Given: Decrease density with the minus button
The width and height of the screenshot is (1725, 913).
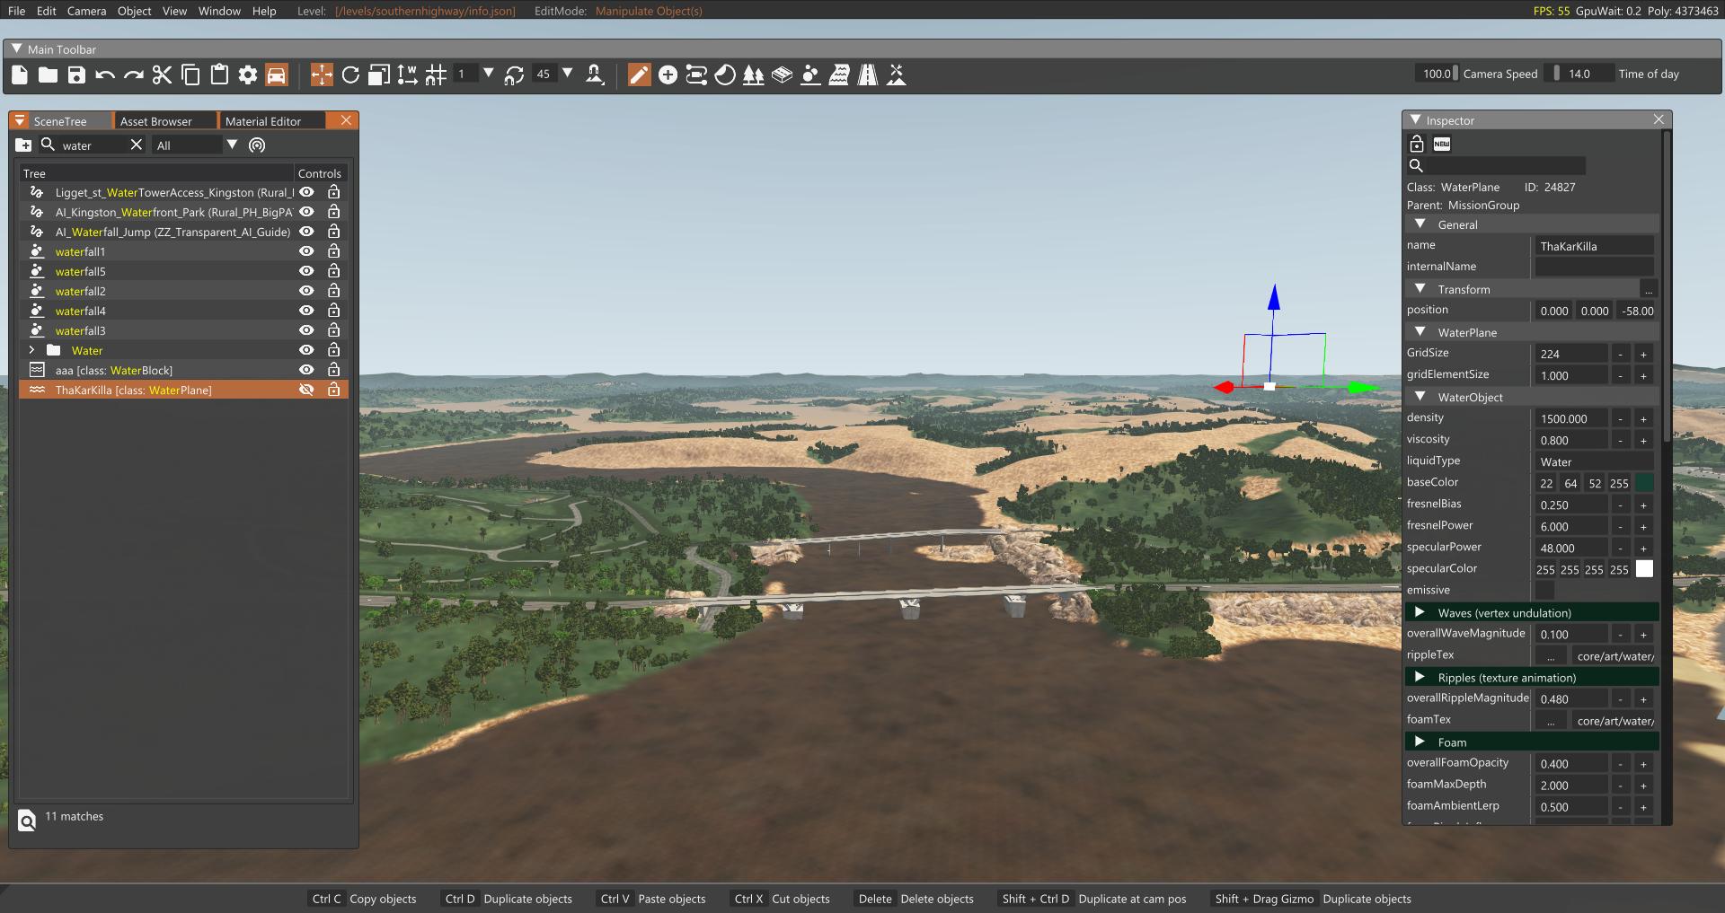Looking at the screenshot, I should pyautogui.click(x=1620, y=418).
